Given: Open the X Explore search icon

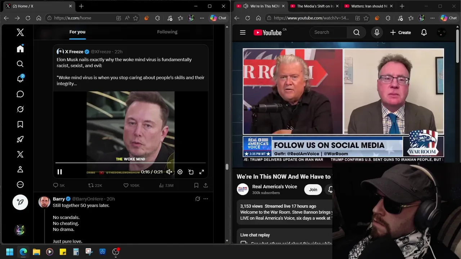Looking at the screenshot, I should coord(20,64).
